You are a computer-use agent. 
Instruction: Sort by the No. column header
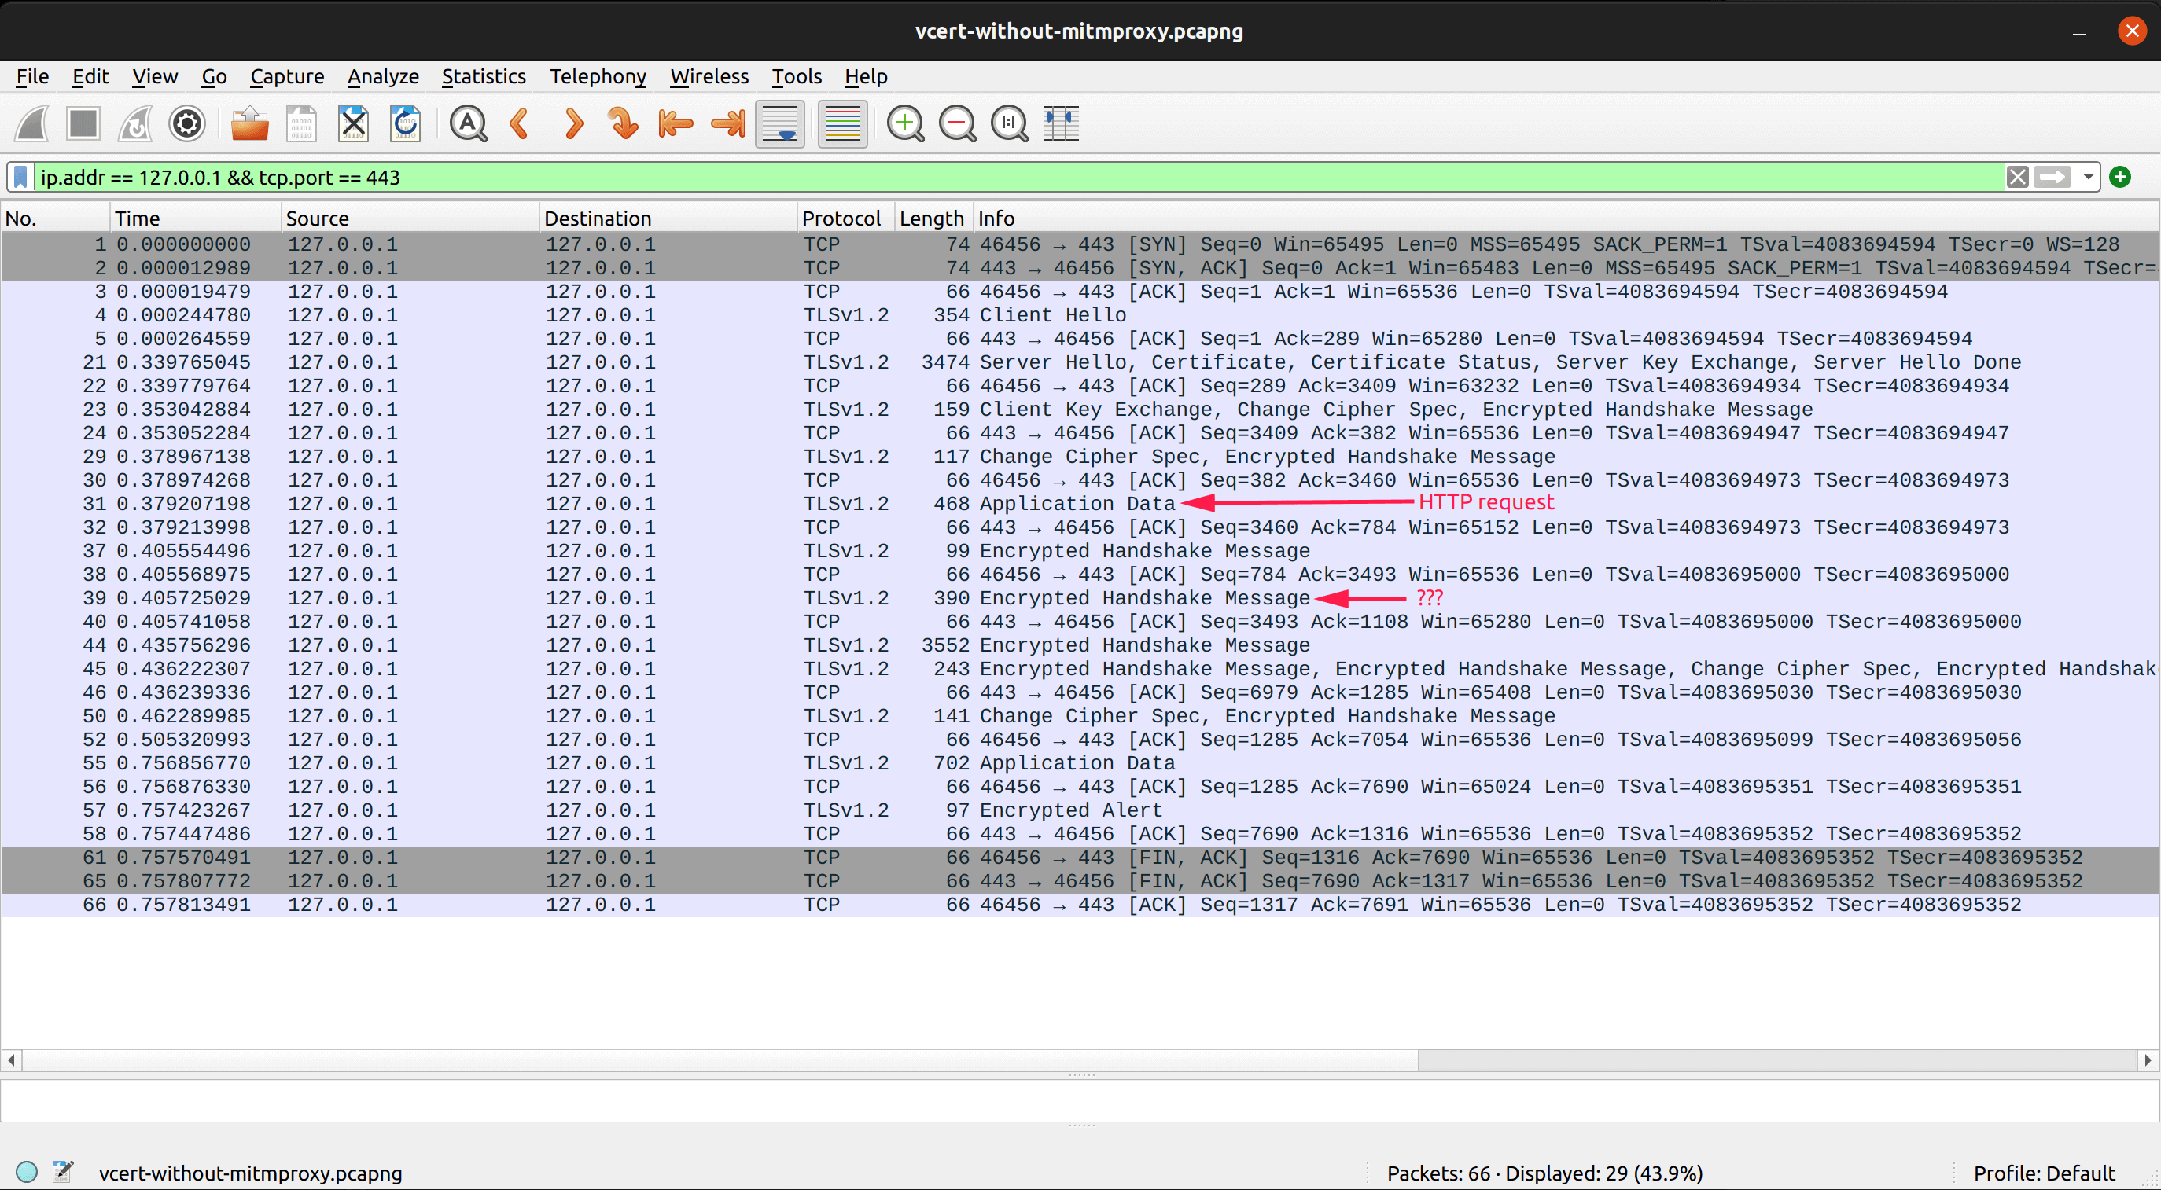(x=55, y=218)
